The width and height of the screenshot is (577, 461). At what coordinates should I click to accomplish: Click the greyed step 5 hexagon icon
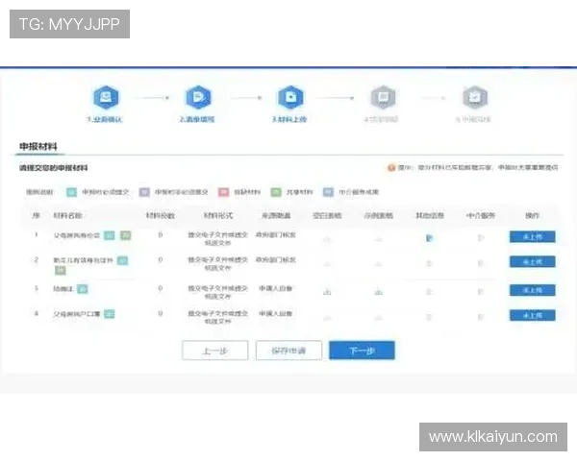475,97
